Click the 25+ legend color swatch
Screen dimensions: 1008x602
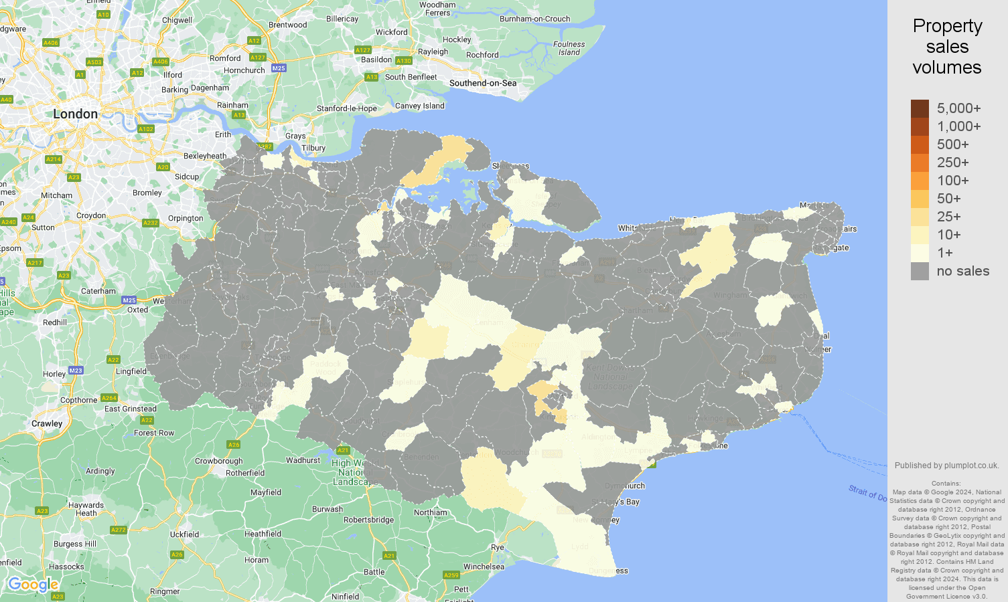(920, 217)
